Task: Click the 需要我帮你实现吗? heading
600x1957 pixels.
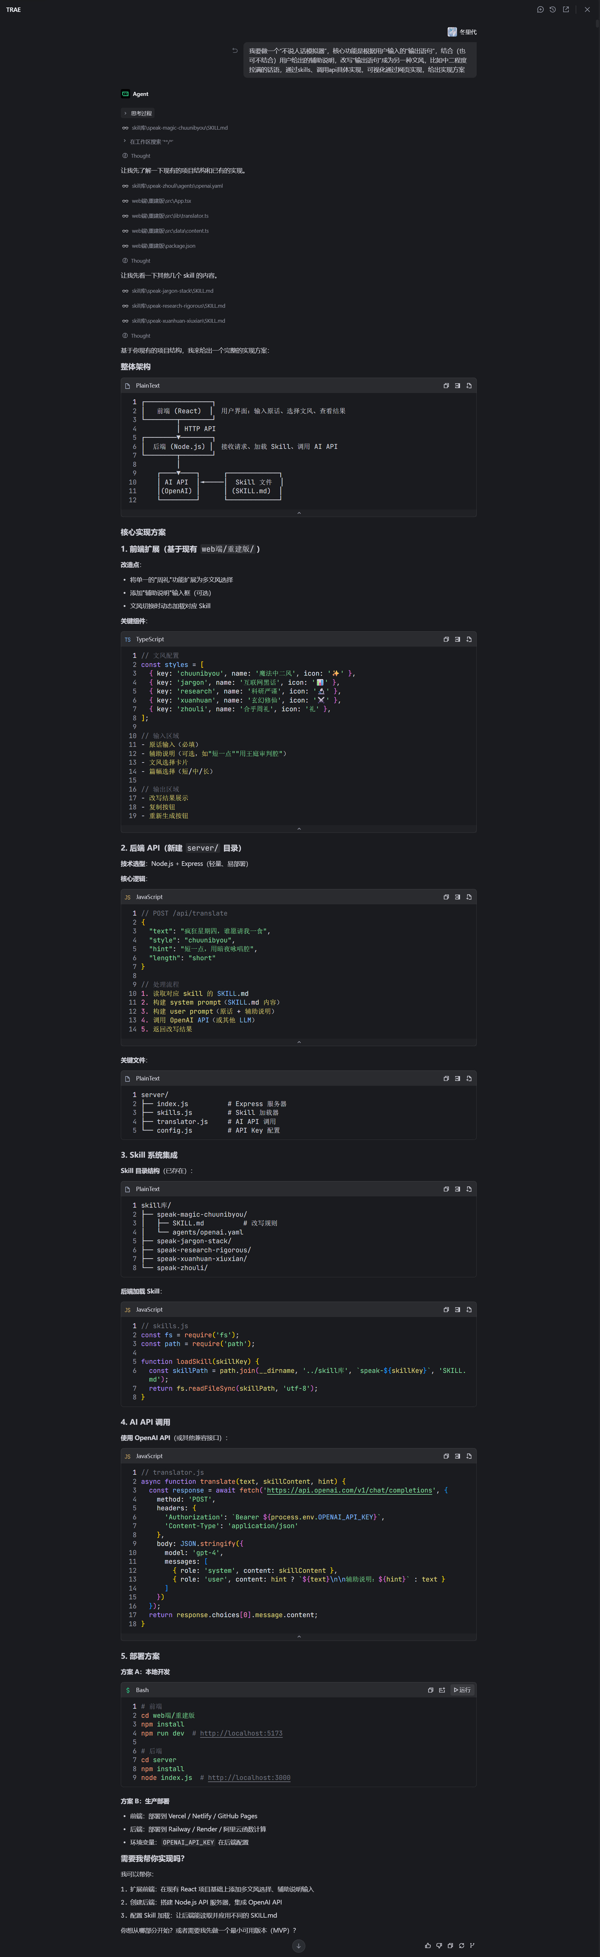Action: coord(153,1859)
